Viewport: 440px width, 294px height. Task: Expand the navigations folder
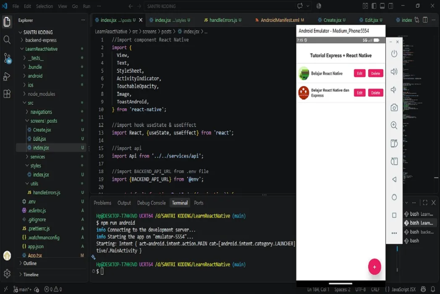click(x=41, y=112)
